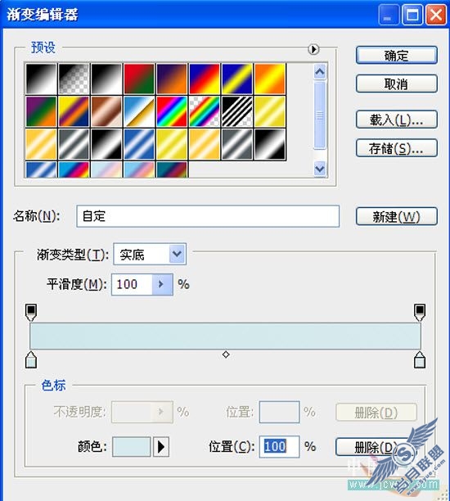Click the midpoint diamond under the gradient bar
Screen dimensions: 450x501
[x=226, y=354]
